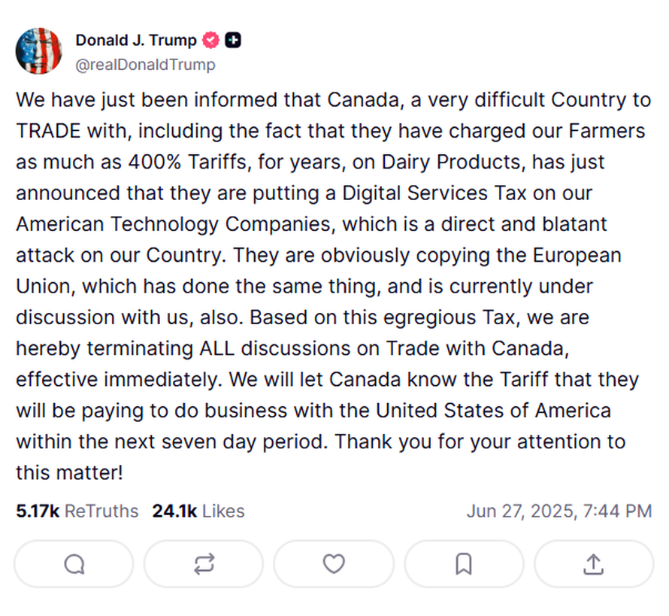
Task: Open the flag profile avatar
Action: click(x=39, y=51)
